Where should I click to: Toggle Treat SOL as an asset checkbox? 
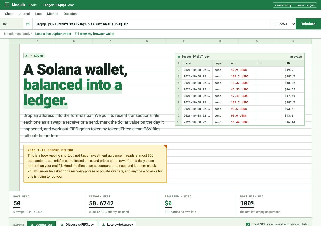point(248,224)
